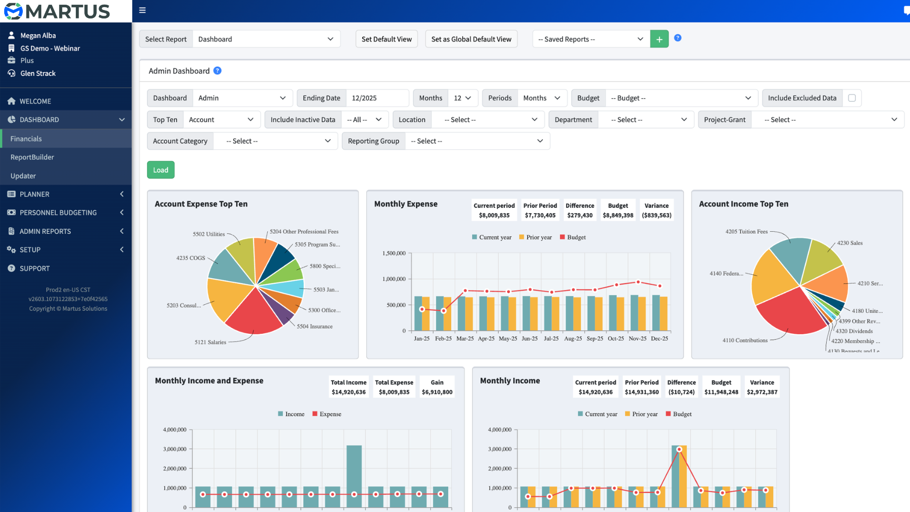Screen dimensions: 910x512
Task: Click the Support question mark icon
Action: pos(11,268)
